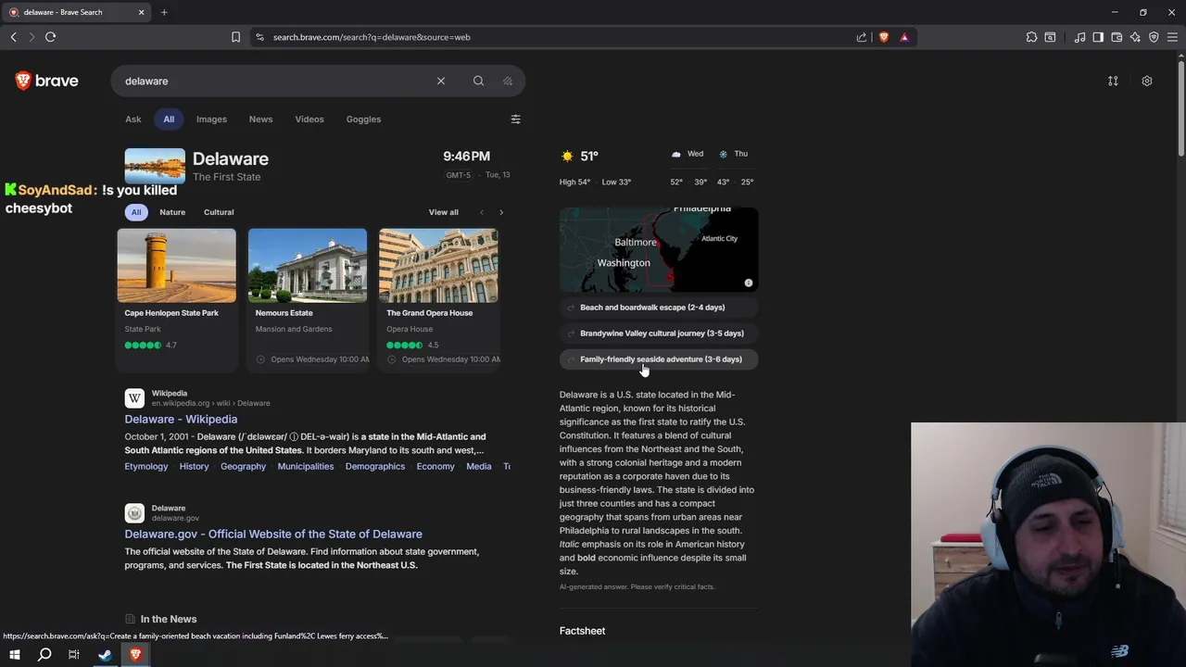1186x667 pixels.
Task: Switch to Videos results tab
Action: click(309, 119)
